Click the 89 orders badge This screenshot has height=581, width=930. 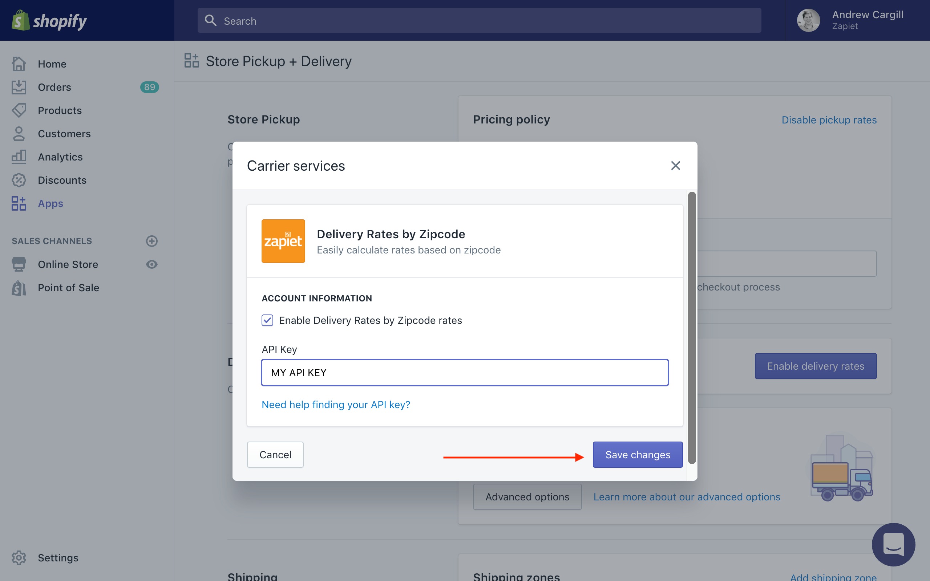(x=150, y=87)
